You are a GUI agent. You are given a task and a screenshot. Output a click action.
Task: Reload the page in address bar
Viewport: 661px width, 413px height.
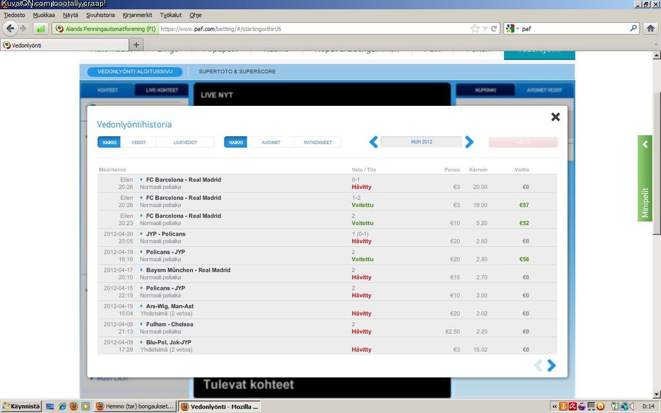(x=494, y=28)
